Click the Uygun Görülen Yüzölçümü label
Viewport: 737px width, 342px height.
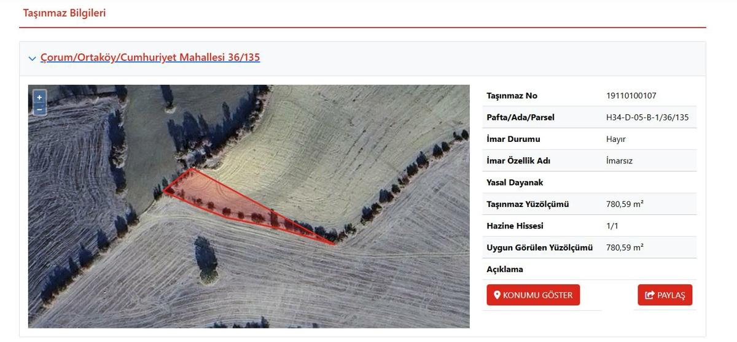[539, 247]
